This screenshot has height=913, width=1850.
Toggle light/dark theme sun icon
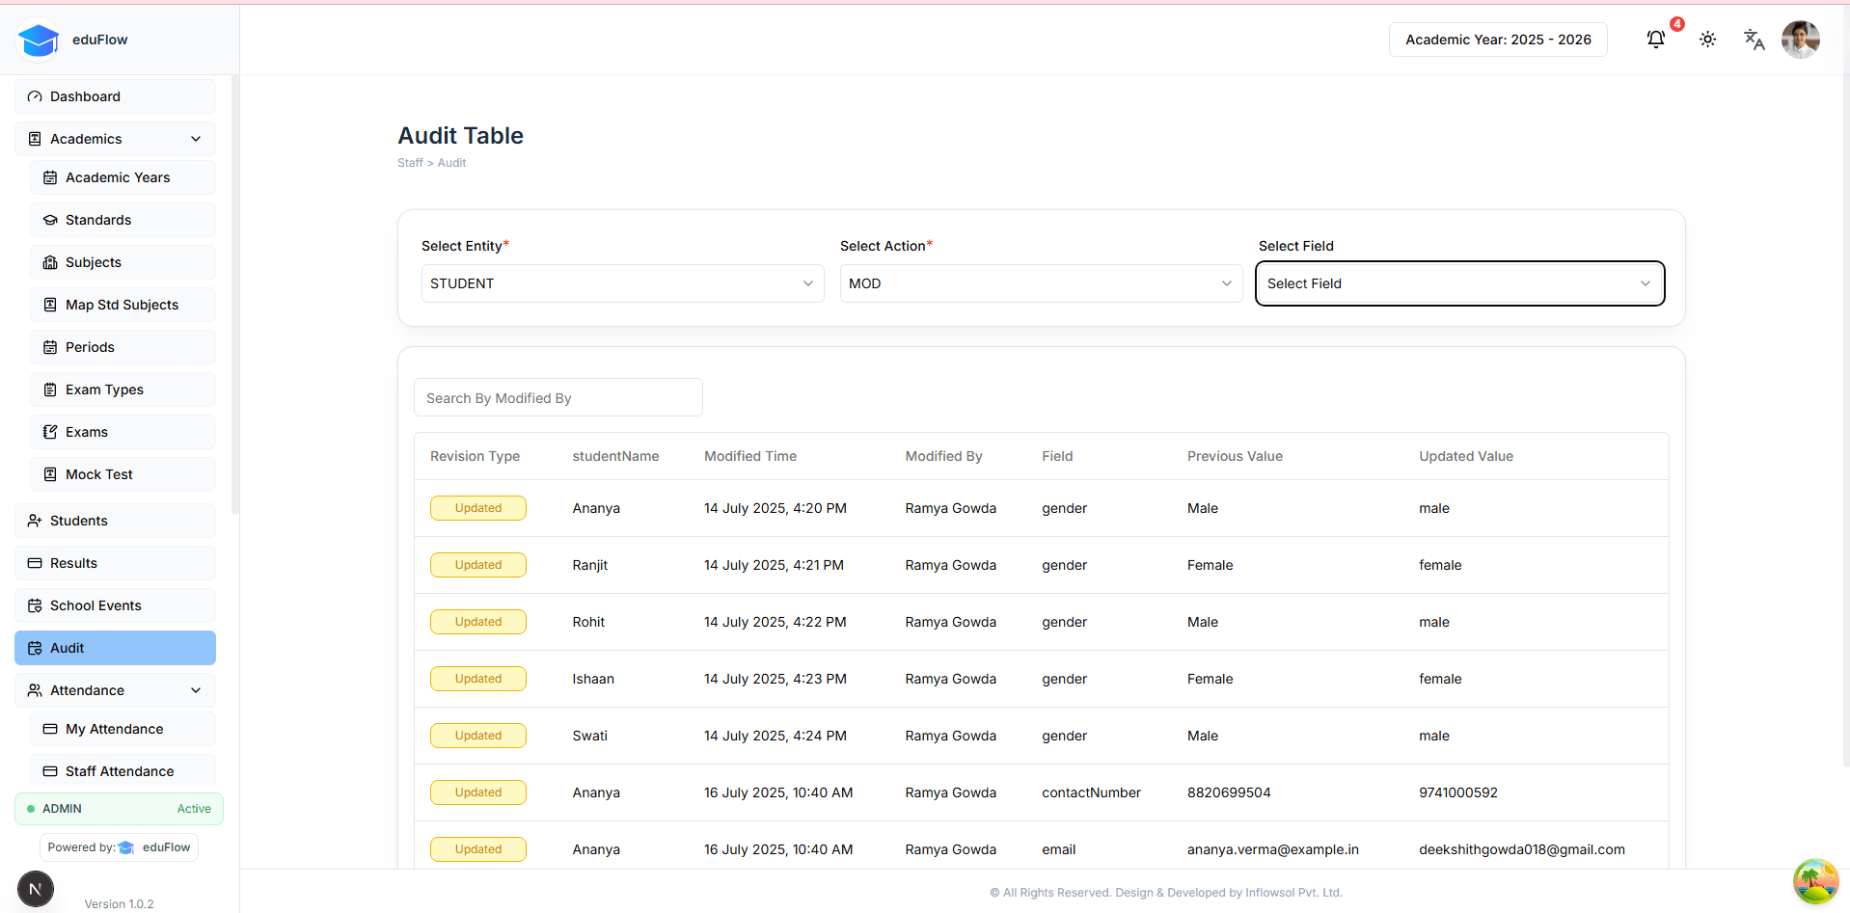[1707, 40]
